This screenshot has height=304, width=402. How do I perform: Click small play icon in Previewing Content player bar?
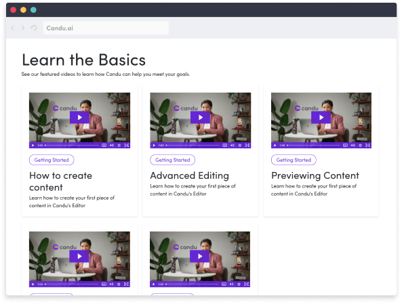click(275, 145)
